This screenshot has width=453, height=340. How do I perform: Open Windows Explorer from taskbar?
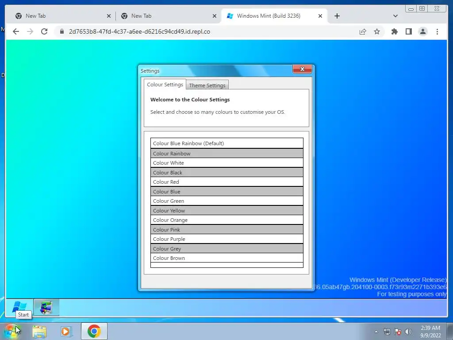click(39, 332)
